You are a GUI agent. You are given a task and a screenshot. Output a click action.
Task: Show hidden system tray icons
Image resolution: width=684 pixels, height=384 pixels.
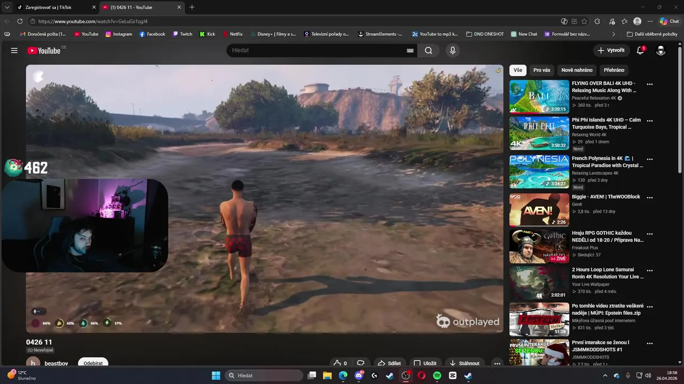(605, 375)
